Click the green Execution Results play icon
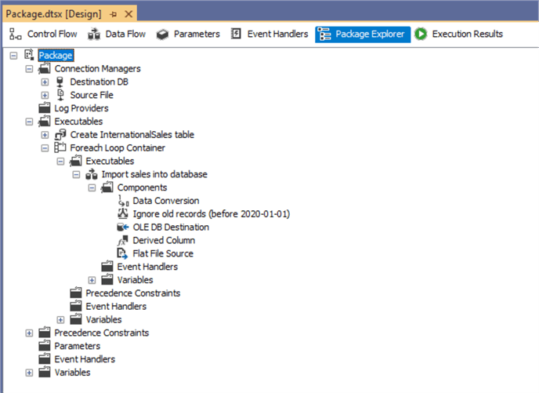Screen dimensions: 539x393 point(421,34)
